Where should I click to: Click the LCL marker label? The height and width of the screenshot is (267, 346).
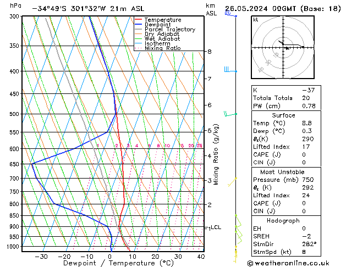pos(216,227)
